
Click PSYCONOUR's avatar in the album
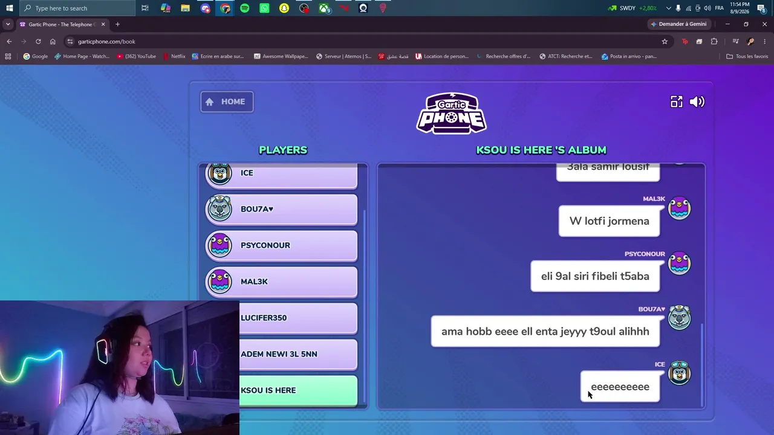(679, 263)
